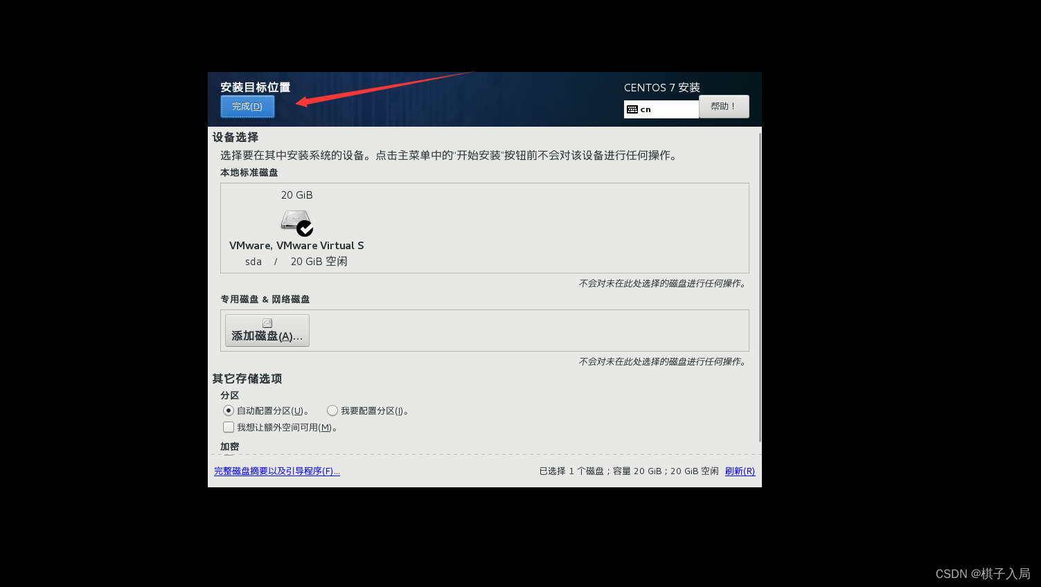Viewport: 1041px width, 587px height.
Task: Click the '加密' encryption label
Action: pos(230,446)
